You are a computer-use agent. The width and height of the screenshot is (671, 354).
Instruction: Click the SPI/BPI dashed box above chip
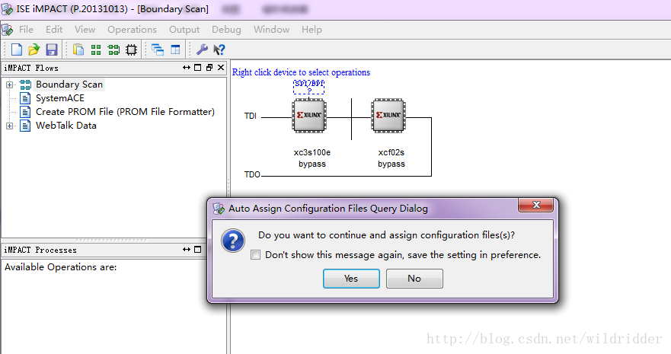(309, 87)
